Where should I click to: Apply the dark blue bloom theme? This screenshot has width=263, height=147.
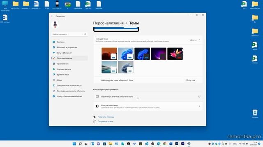click(142, 53)
